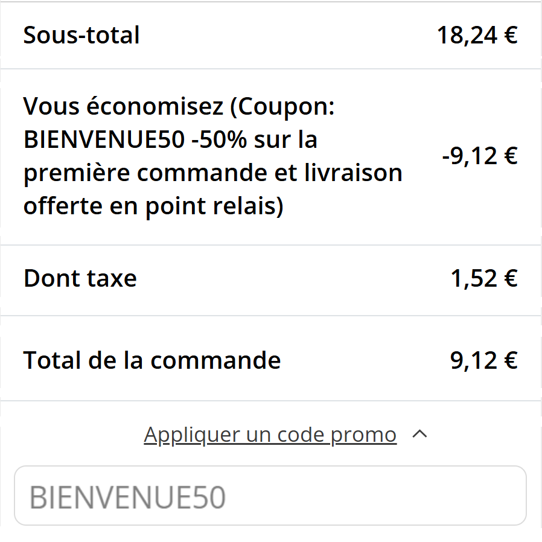Click the Sous-total label
Image resolution: width=542 pixels, height=542 pixels.
[x=81, y=35]
